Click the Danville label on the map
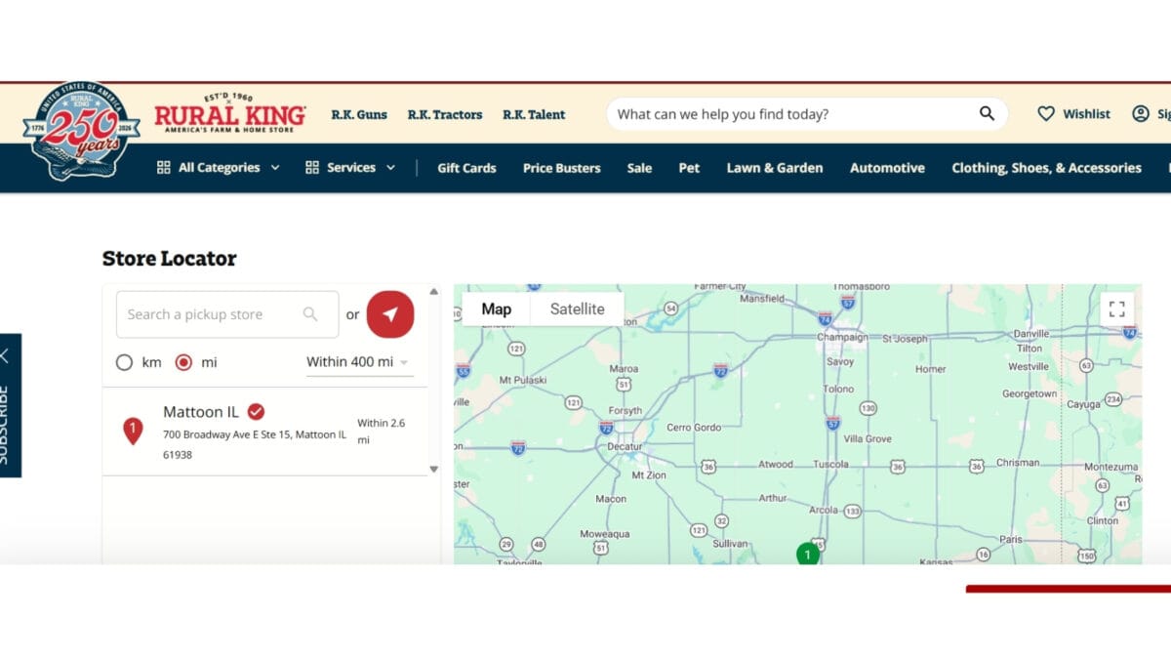 [1031, 334]
